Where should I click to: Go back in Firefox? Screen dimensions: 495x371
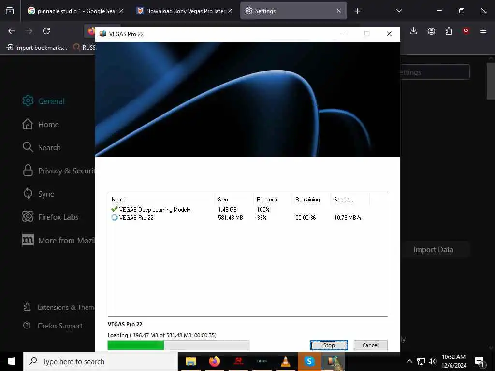coord(12,31)
